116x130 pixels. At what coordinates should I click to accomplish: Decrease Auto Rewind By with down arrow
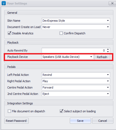pyautogui.click(x=108, y=52)
